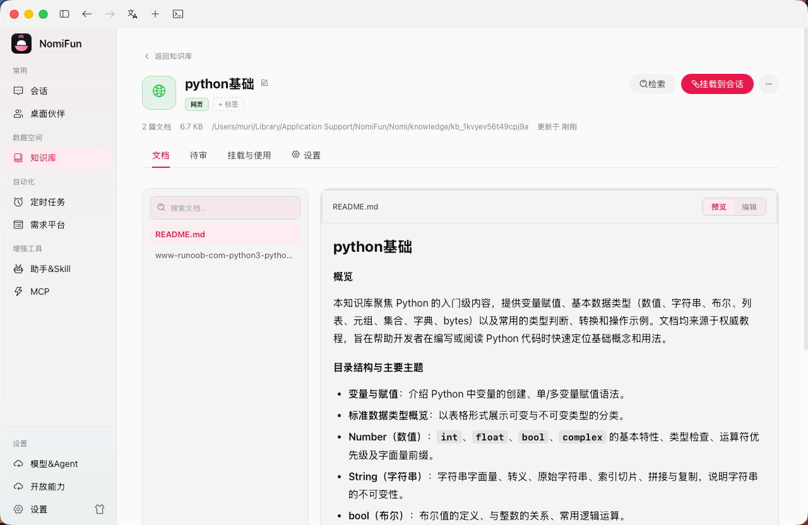Viewport: 808px width, 525px height.
Task: Click 2 篇文档 count text
Action: 157,127
